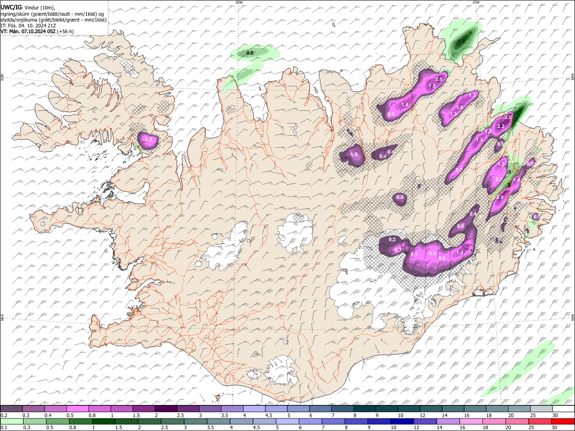Pick the 4.5 swatch in the top legend row

(x=276, y=409)
